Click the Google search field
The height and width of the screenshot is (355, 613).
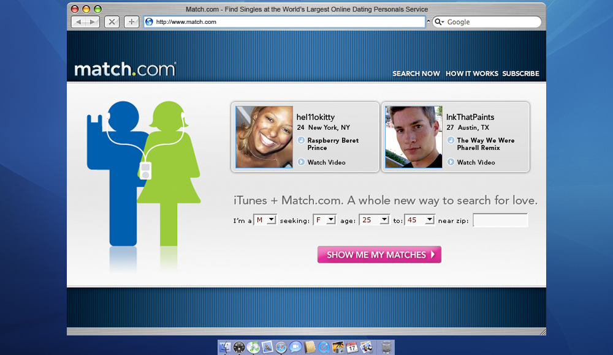pyautogui.click(x=487, y=22)
